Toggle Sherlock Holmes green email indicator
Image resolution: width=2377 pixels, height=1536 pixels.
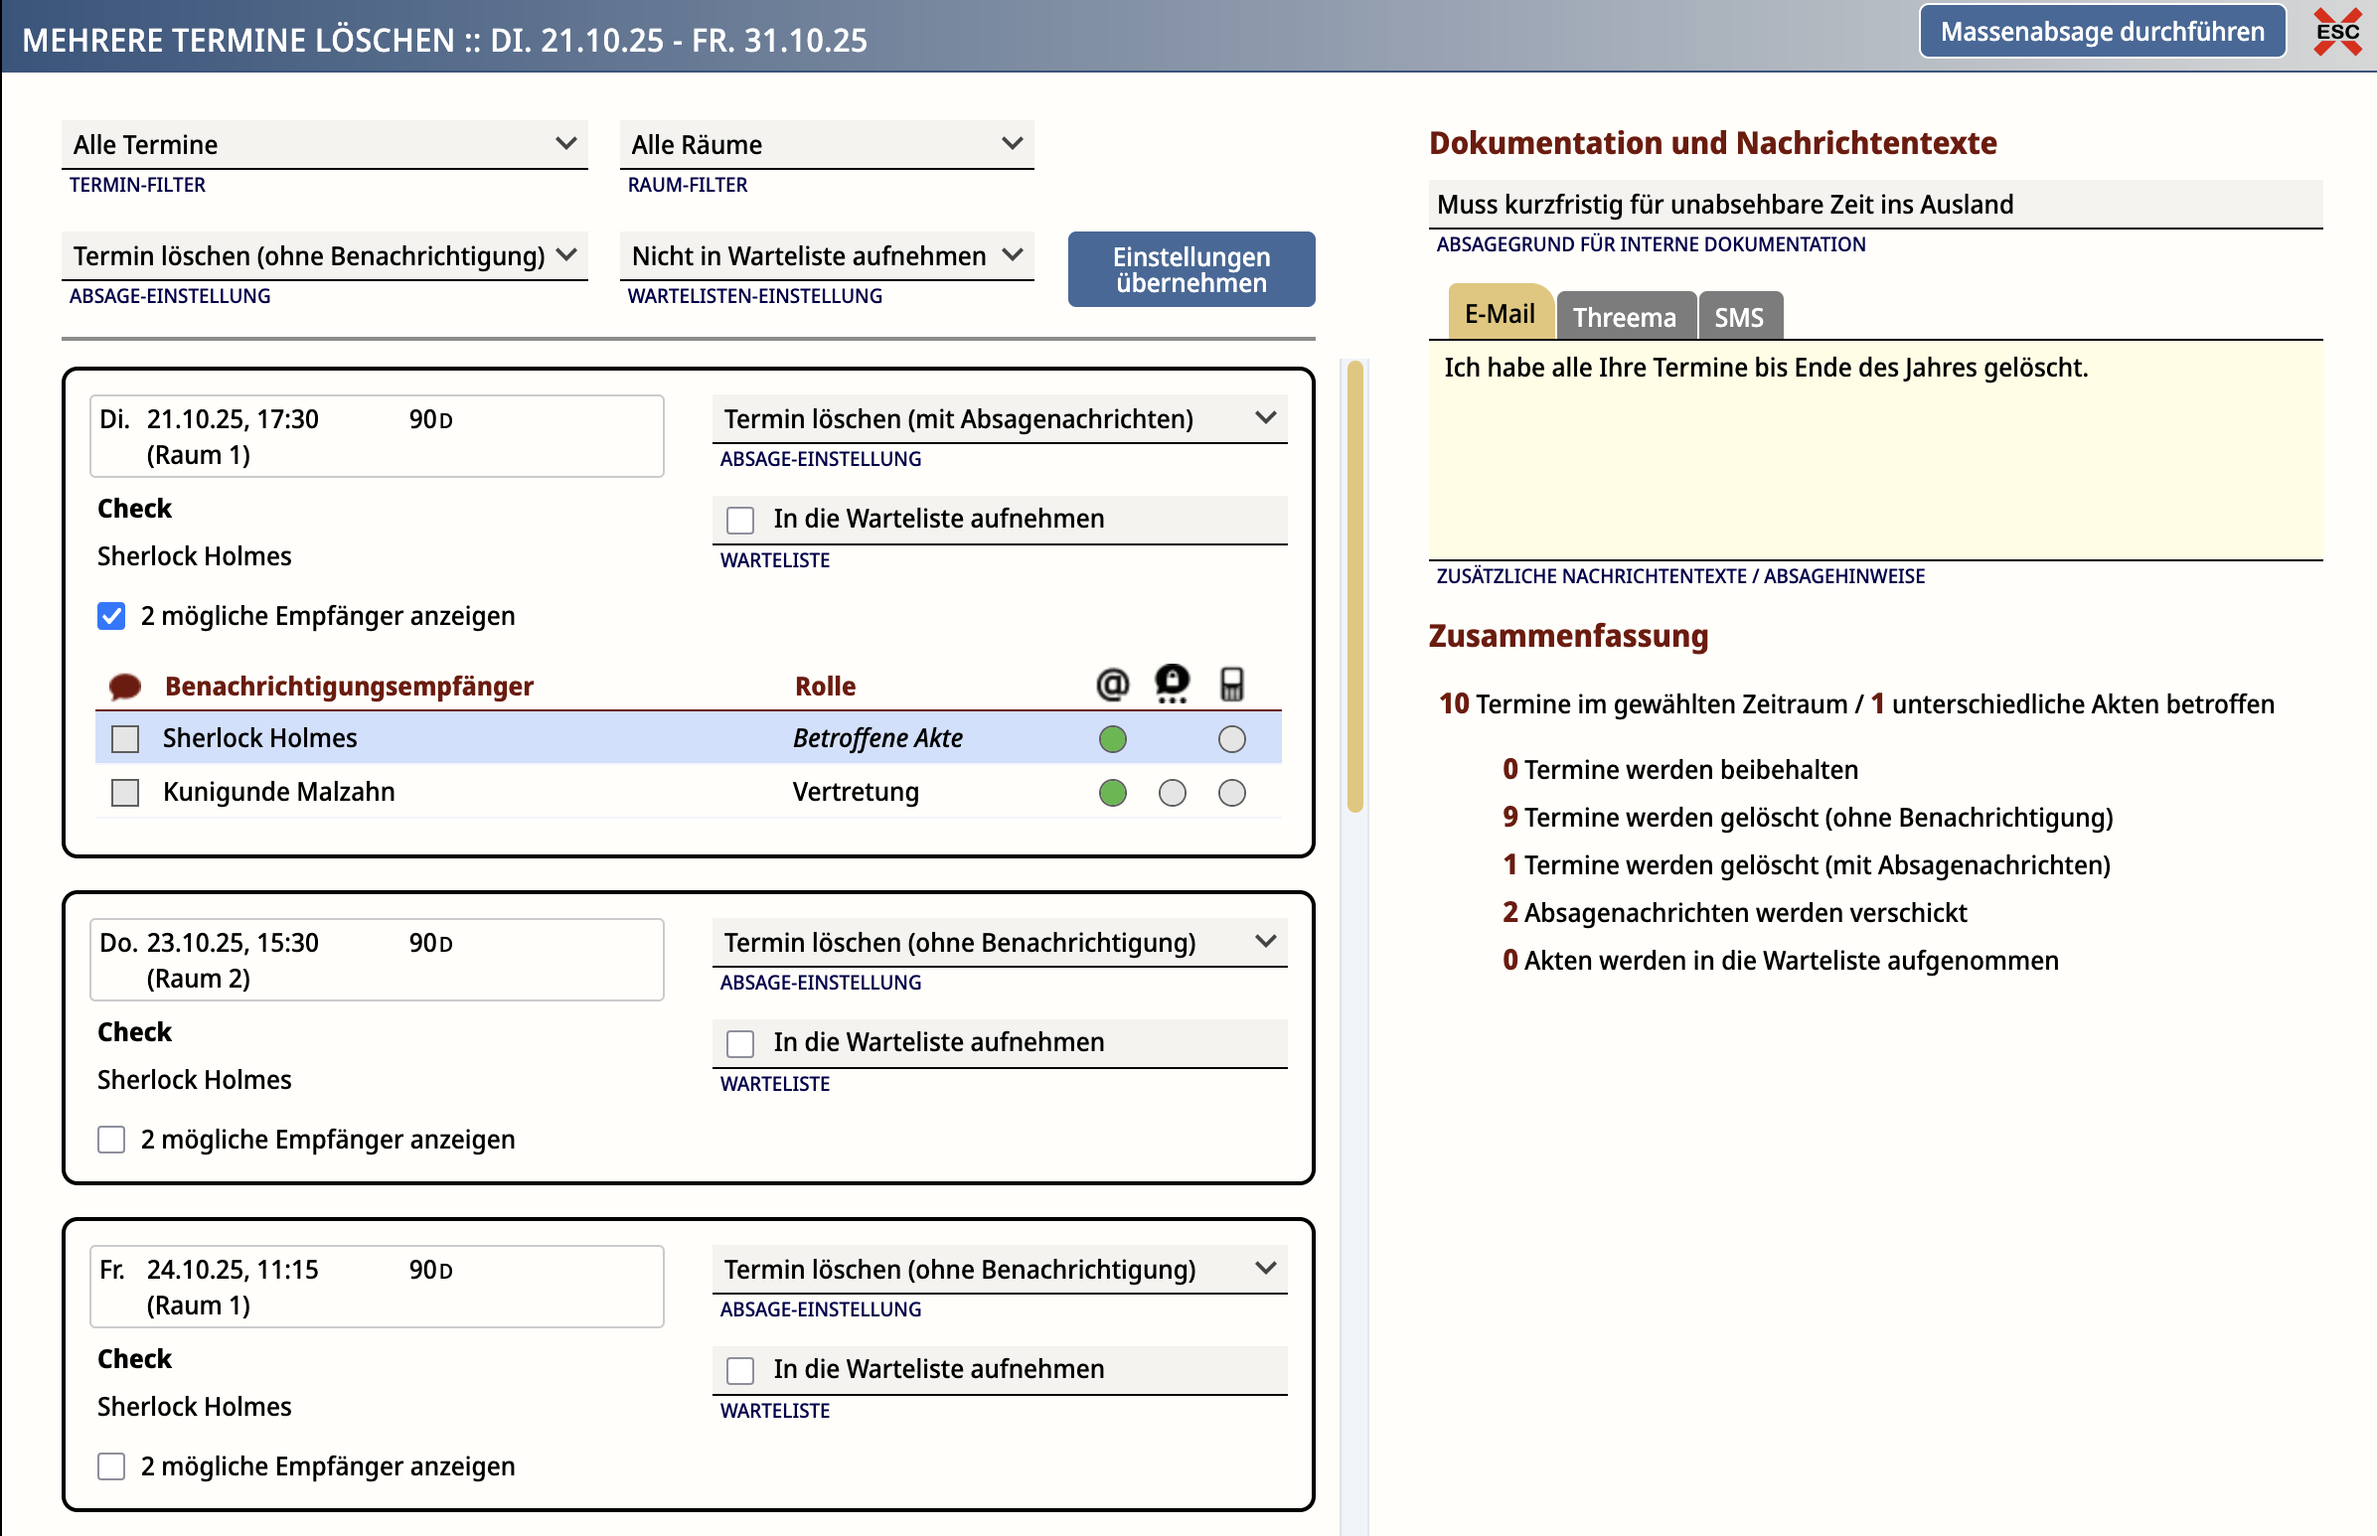[1112, 739]
